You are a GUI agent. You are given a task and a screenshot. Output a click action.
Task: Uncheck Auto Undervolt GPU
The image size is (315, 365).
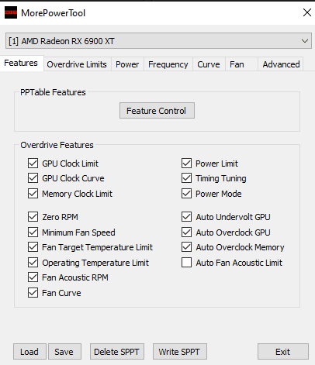186,217
